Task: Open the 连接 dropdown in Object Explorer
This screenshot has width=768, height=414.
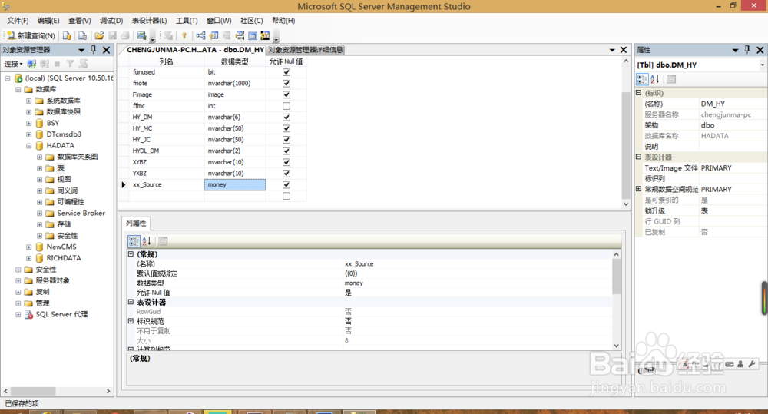Action: point(13,64)
